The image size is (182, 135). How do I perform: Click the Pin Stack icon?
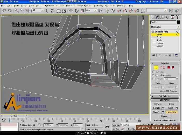coord(153,55)
